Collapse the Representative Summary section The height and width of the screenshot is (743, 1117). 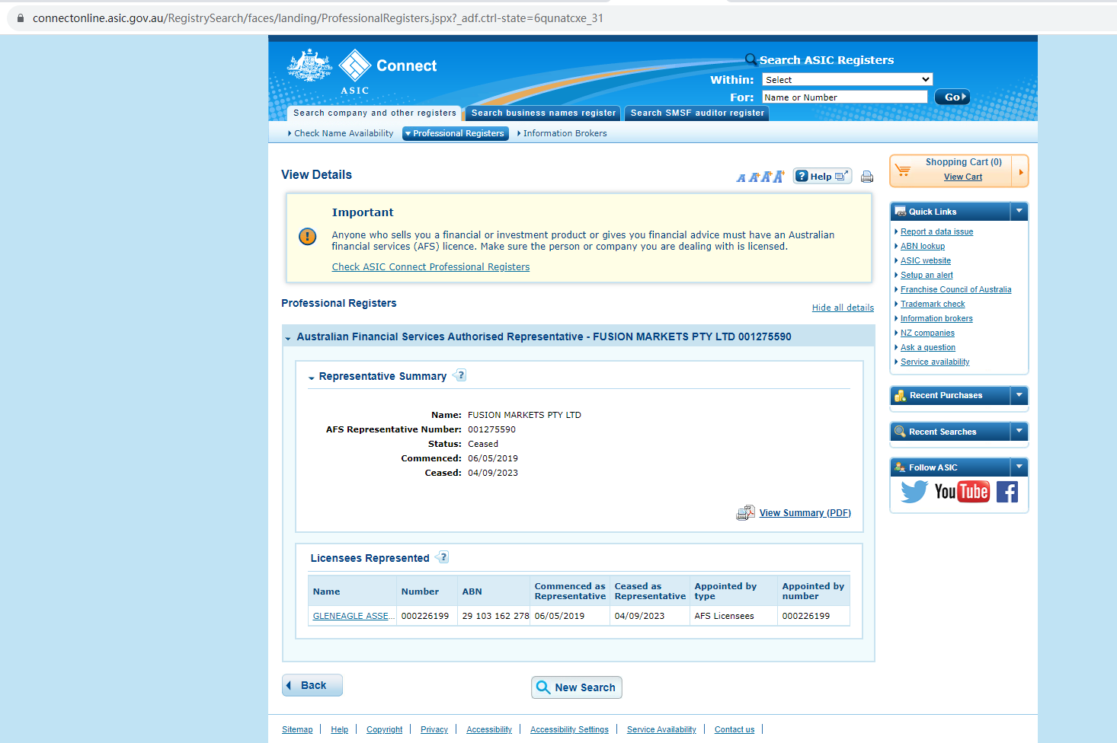coord(312,378)
